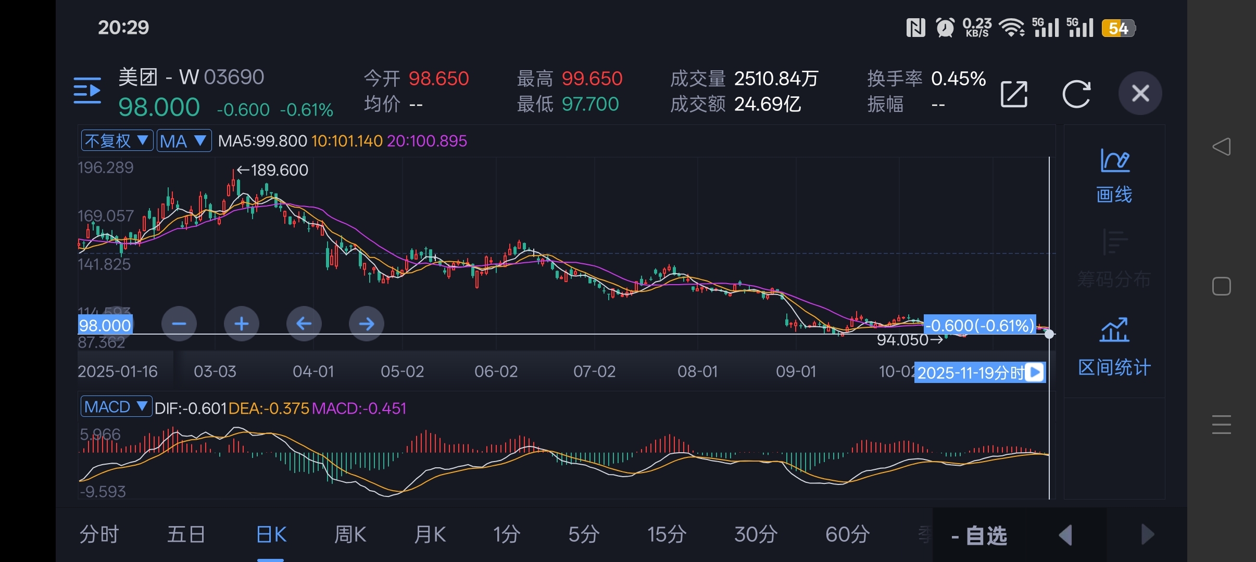Open the stock list menu icon
This screenshot has width=1256, height=562.
pyautogui.click(x=87, y=91)
